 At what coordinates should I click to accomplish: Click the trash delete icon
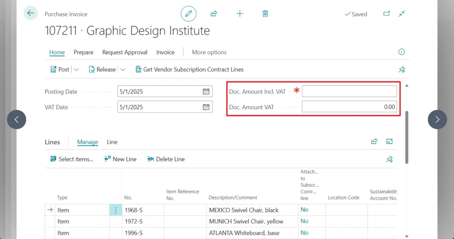(x=265, y=14)
